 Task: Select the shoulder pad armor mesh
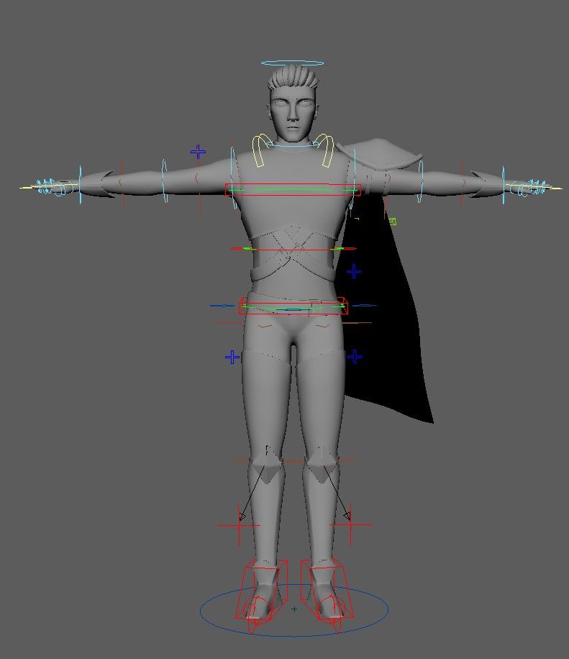tap(381, 154)
